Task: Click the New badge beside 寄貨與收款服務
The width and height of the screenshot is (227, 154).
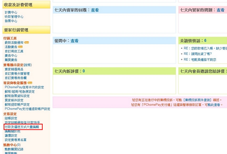Action: tap(30, 83)
